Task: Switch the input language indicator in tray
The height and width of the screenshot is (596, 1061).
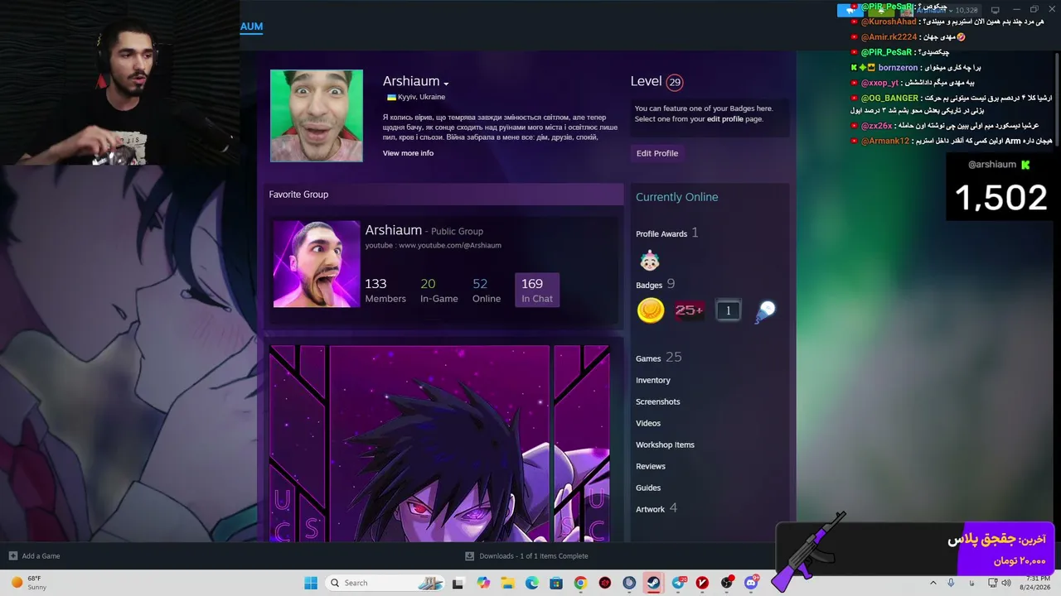Action: (971, 583)
